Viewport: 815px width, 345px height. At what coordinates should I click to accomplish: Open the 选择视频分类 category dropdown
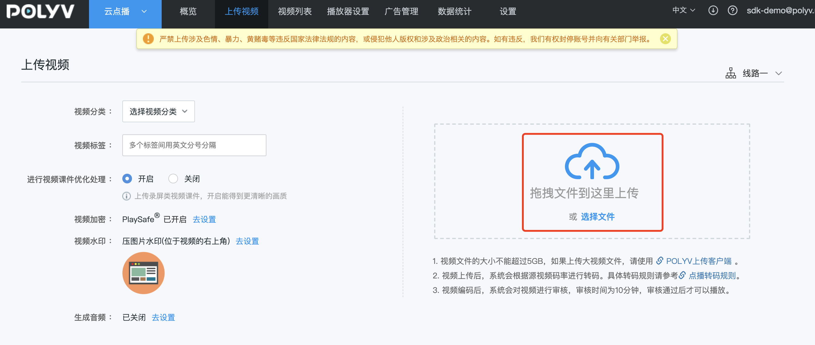pyautogui.click(x=159, y=111)
